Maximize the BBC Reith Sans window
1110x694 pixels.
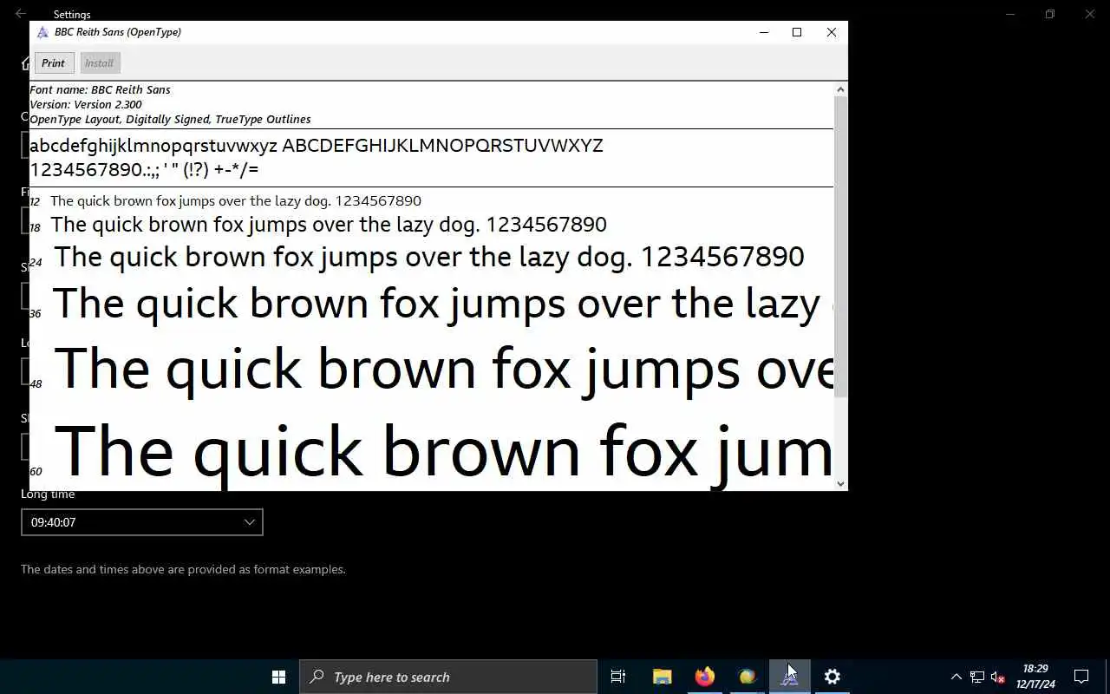click(x=797, y=32)
